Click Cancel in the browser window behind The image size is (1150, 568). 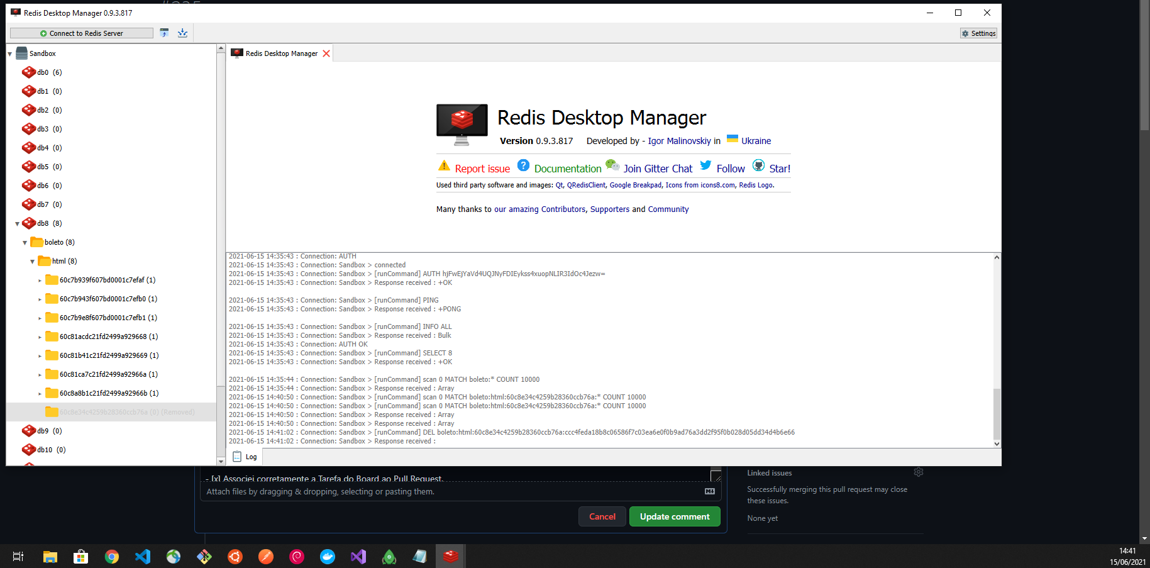tap(602, 516)
